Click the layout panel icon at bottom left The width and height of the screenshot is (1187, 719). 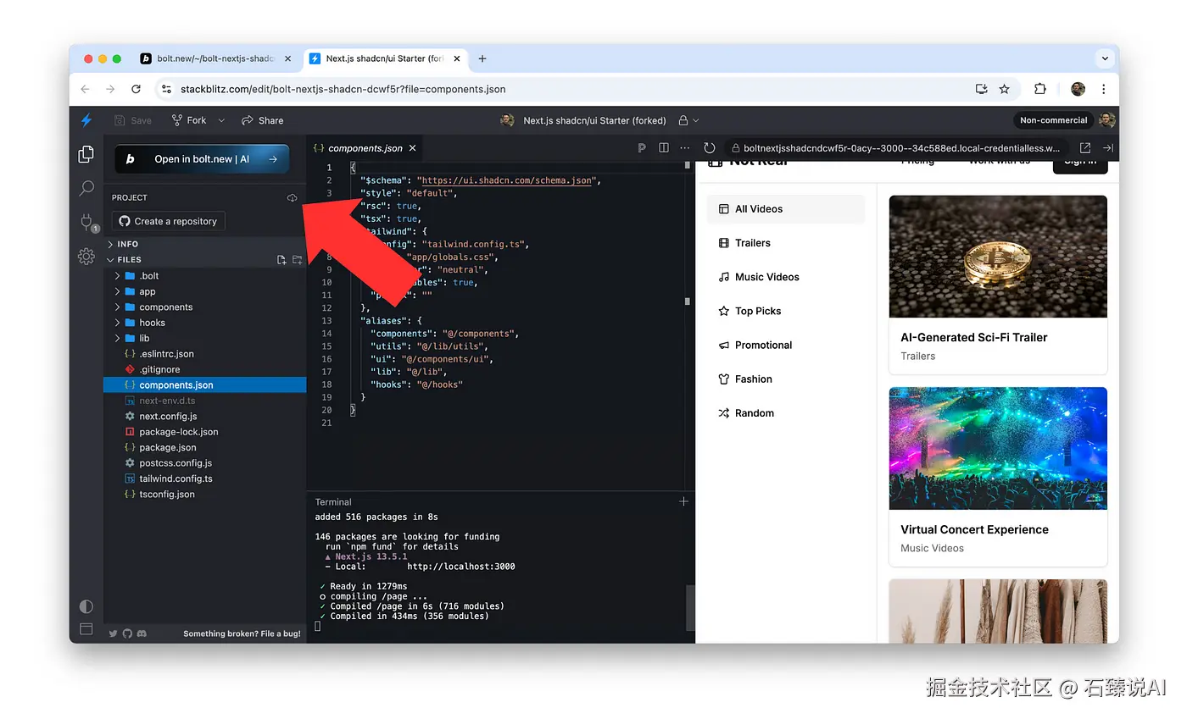click(x=86, y=629)
